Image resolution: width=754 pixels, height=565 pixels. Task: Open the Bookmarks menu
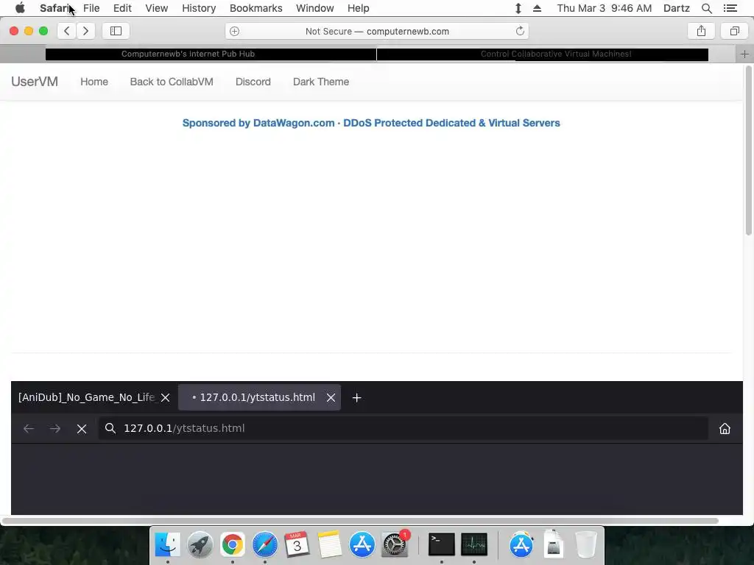[x=256, y=8]
